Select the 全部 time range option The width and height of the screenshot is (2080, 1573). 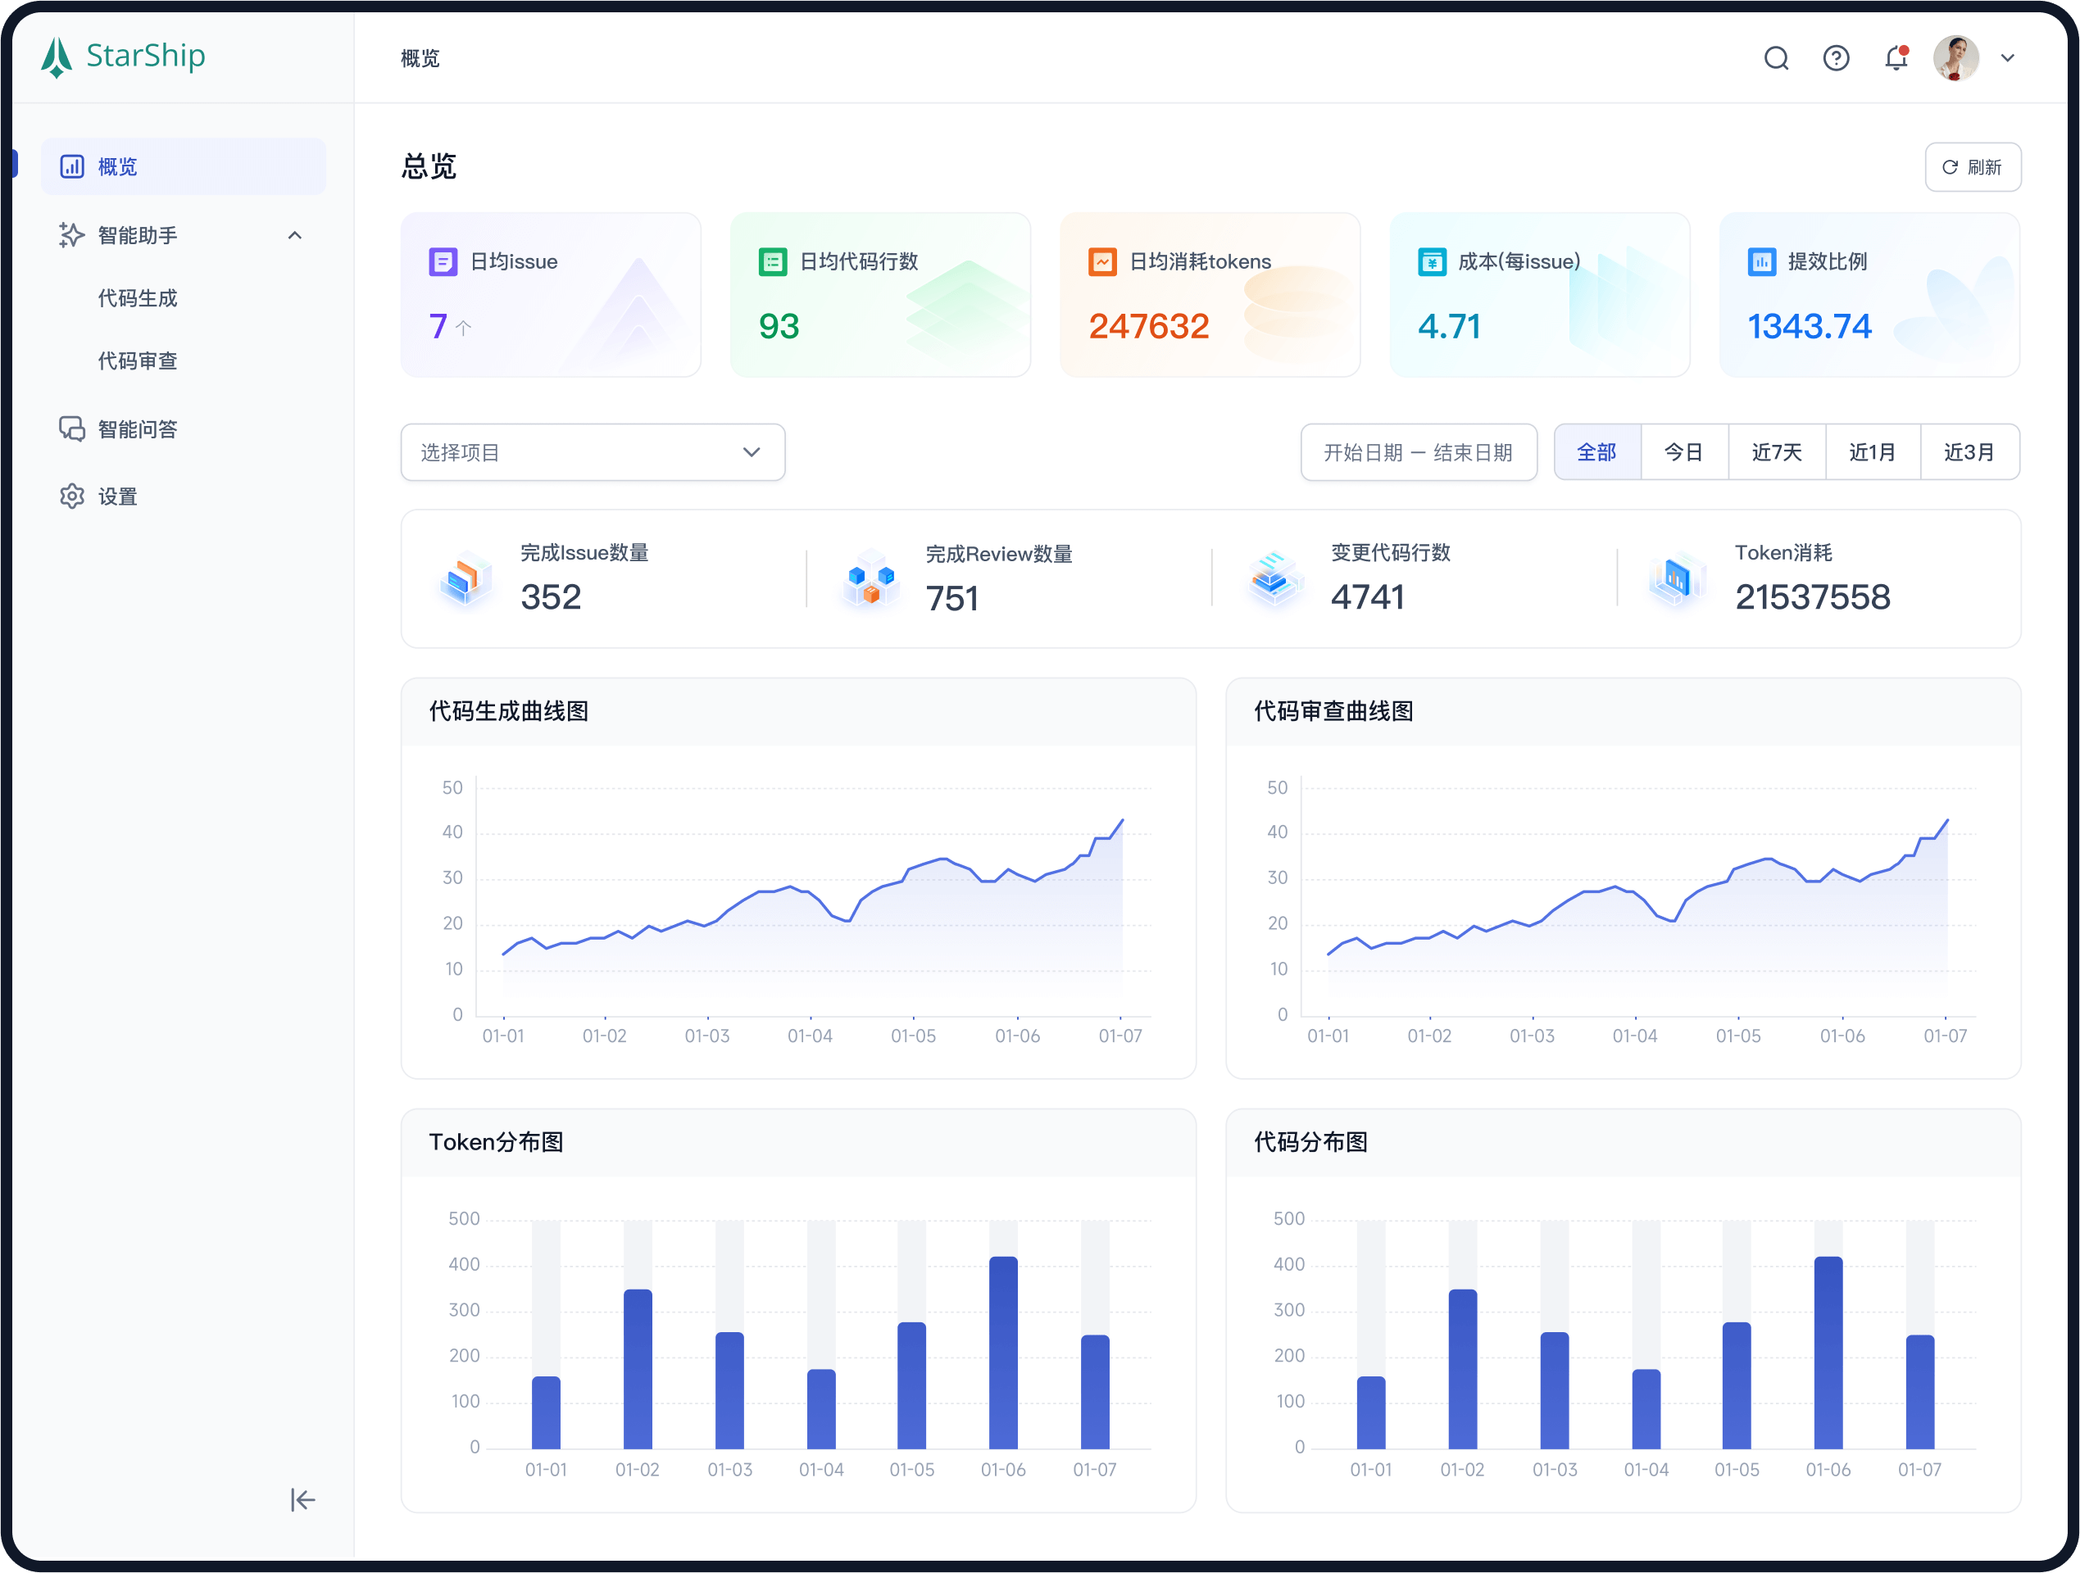pos(1596,452)
